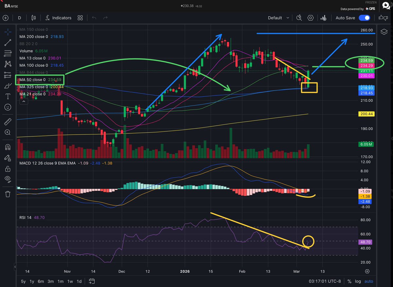Select the forecasting projection tool
Screen dimensions: 393x287
point(8,75)
